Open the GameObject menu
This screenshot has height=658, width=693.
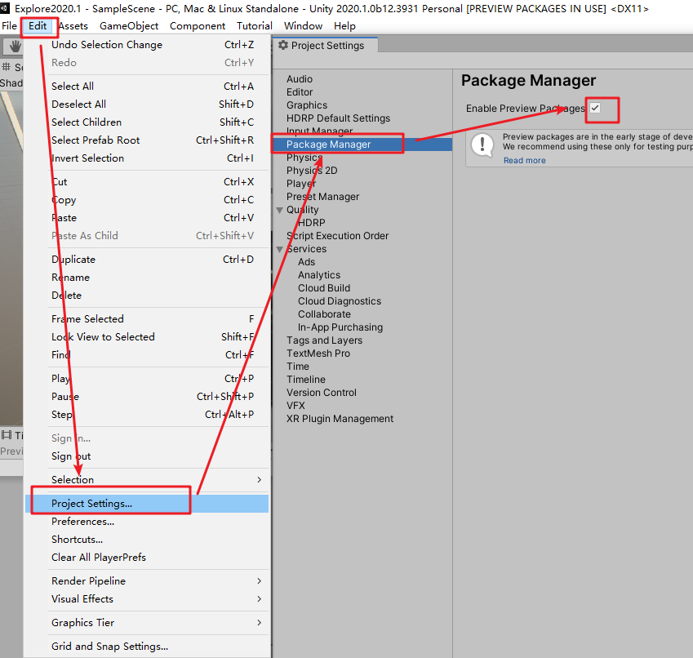tap(129, 25)
